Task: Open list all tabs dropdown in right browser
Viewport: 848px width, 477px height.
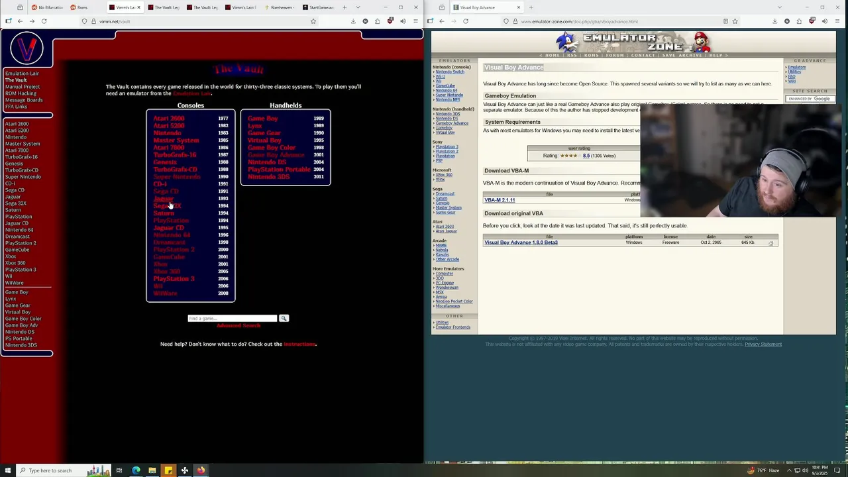Action: [779, 7]
